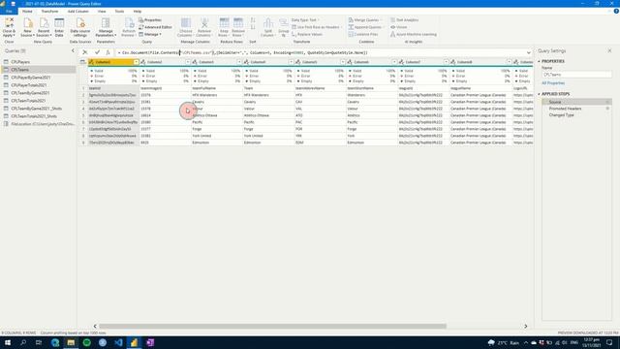Open New Source in the ribbon
This screenshot has height=349, width=620.
point(27,28)
